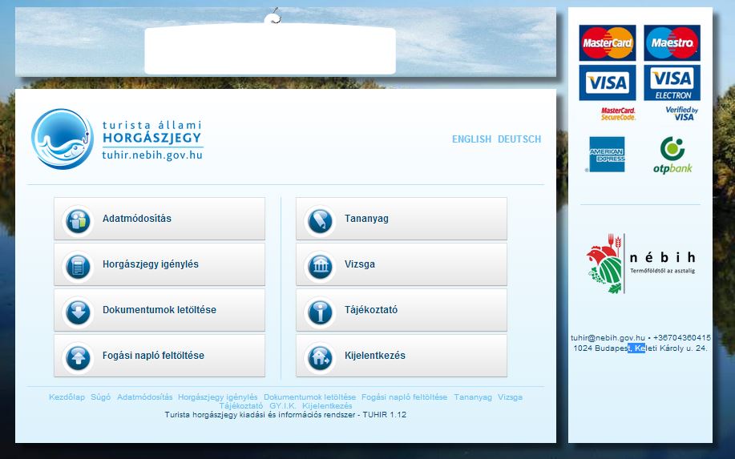
Task: Click the upload arrow icon for Fogási napló feltöltése
Action: coord(79,356)
